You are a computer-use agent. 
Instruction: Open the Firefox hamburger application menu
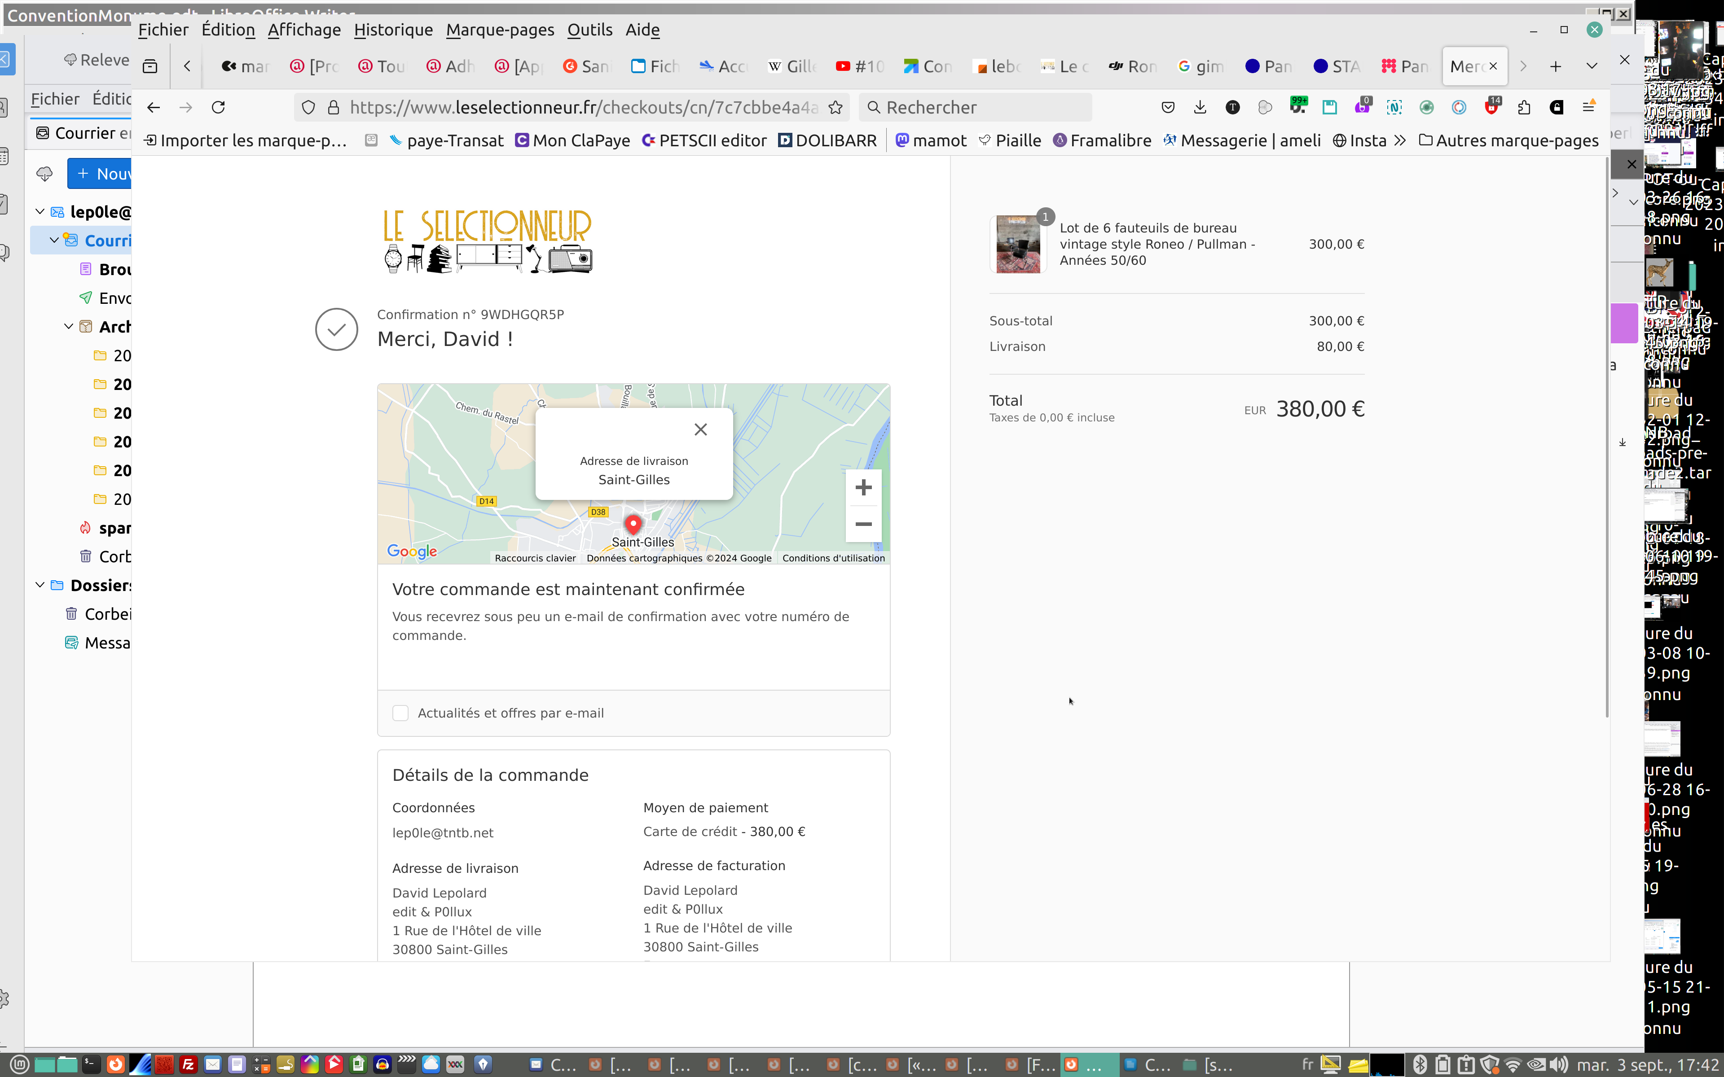click(x=1589, y=107)
